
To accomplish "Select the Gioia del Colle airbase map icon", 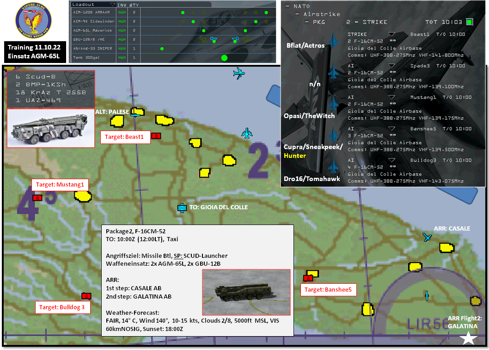I will tap(182, 207).
